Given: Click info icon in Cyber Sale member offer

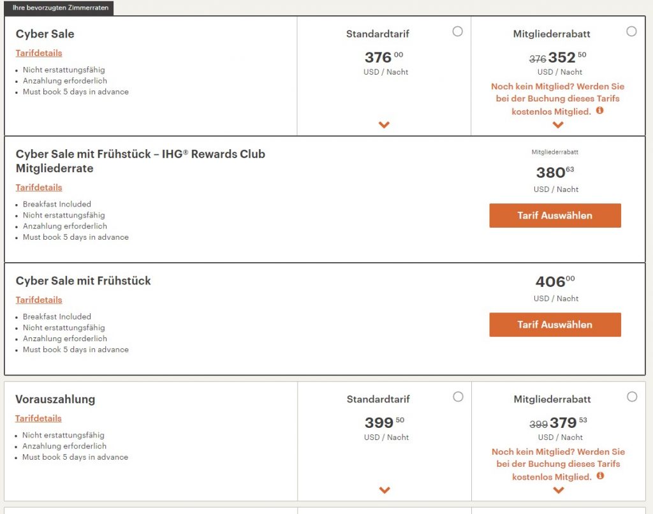Looking at the screenshot, I should [600, 110].
